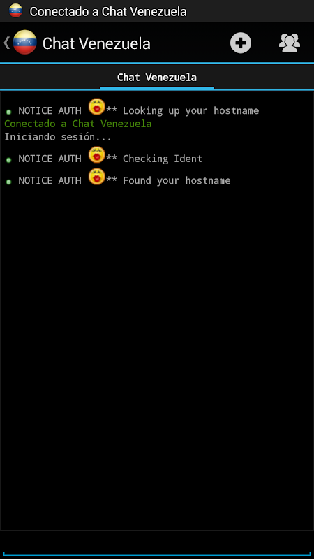The image size is (314, 559).
Task: Tap the plus icon to add a channel
Action: tap(241, 43)
